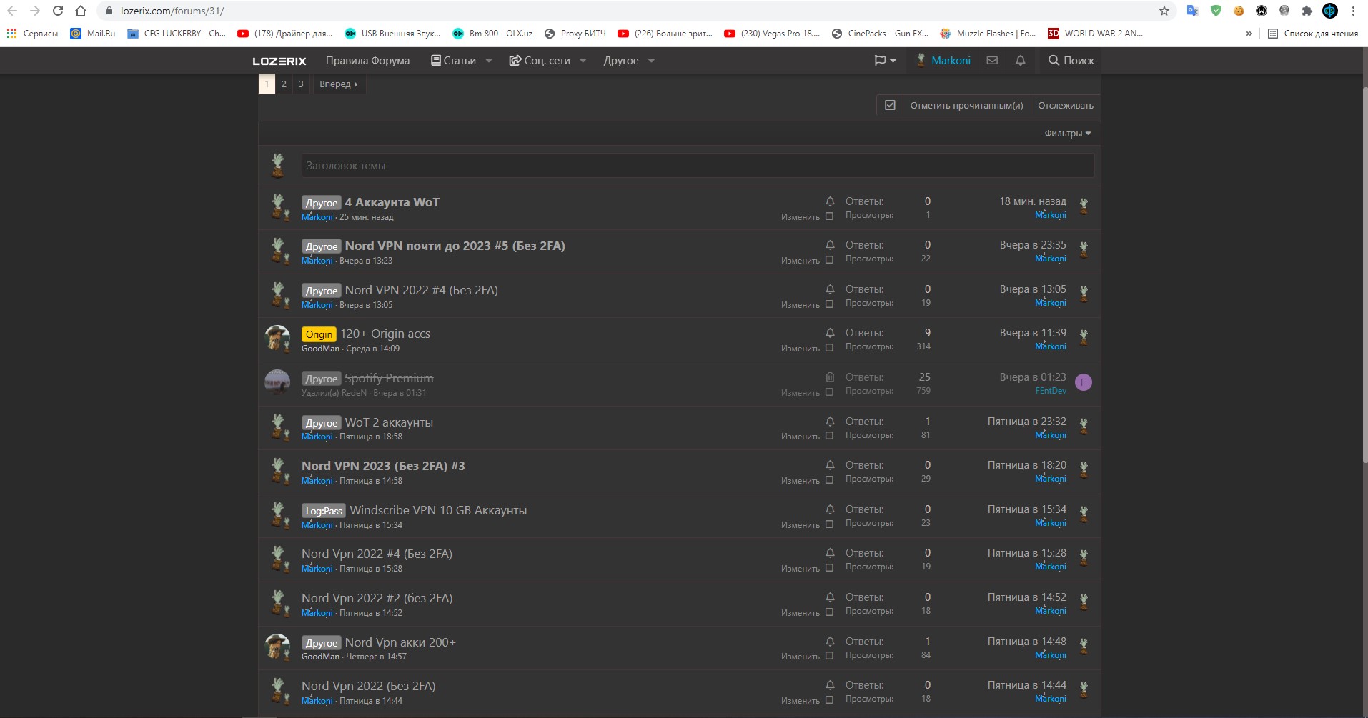Select checkbox for Nord VPN почти до 2023 #5
Viewport: 1368px width, 718px height.
tap(829, 260)
